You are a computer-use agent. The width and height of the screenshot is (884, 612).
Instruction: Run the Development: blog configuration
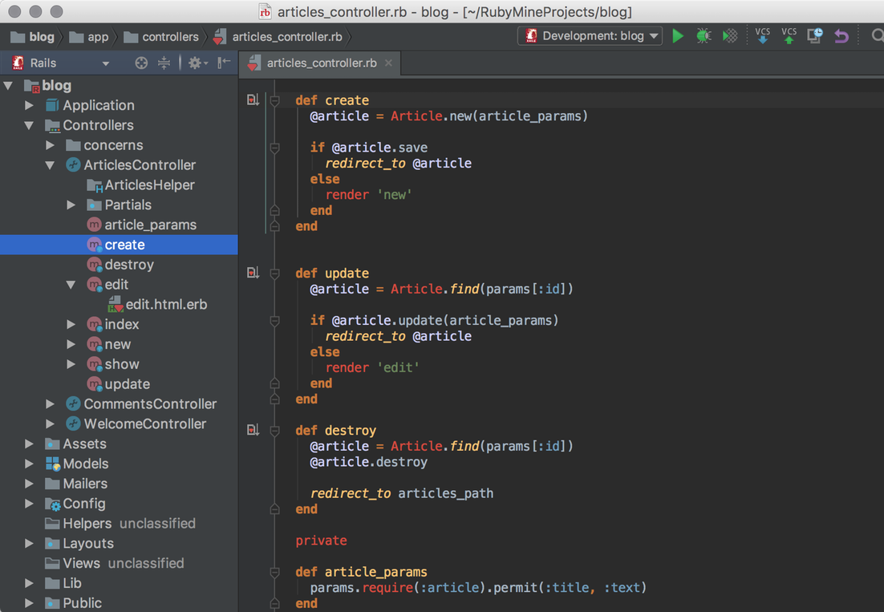point(678,36)
